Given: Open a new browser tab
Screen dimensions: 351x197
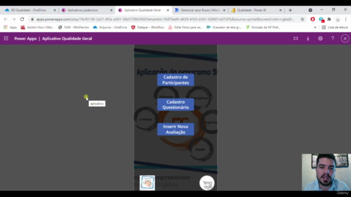Looking at the screenshot, I should (290, 10).
